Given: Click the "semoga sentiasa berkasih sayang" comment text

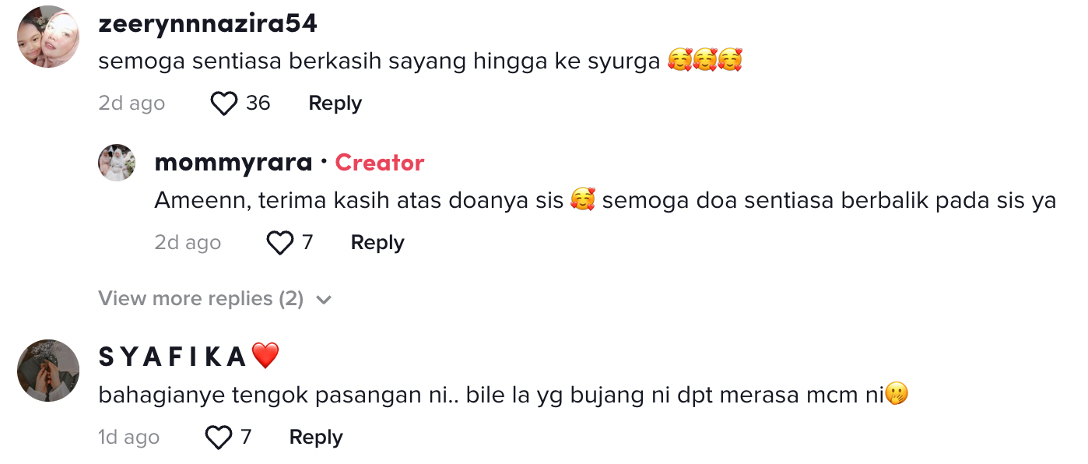Looking at the screenshot, I should (379, 62).
